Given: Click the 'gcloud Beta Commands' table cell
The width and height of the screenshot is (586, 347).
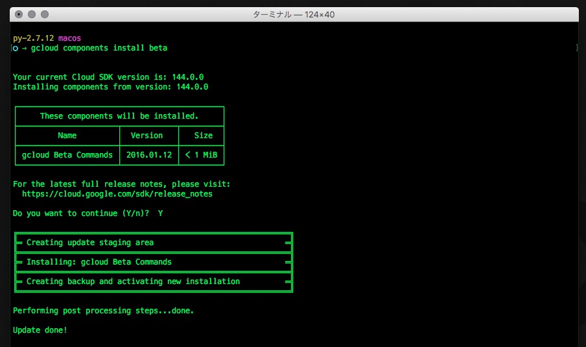Looking at the screenshot, I should (x=67, y=155).
